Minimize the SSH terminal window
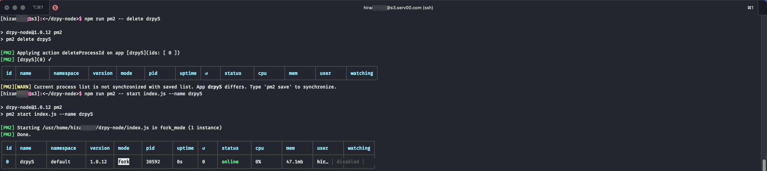The height and width of the screenshot is (171, 767). 15,8
